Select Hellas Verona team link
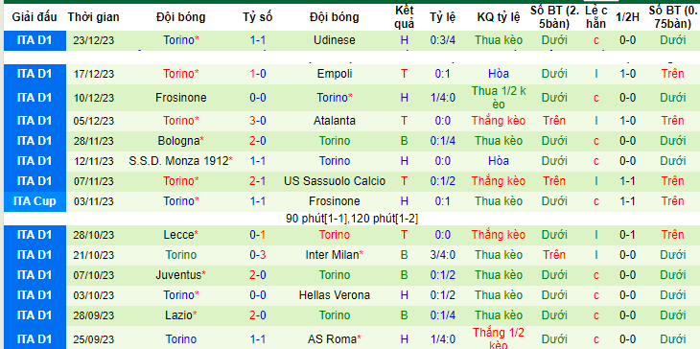The width and height of the screenshot is (700, 349). [334, 295]
